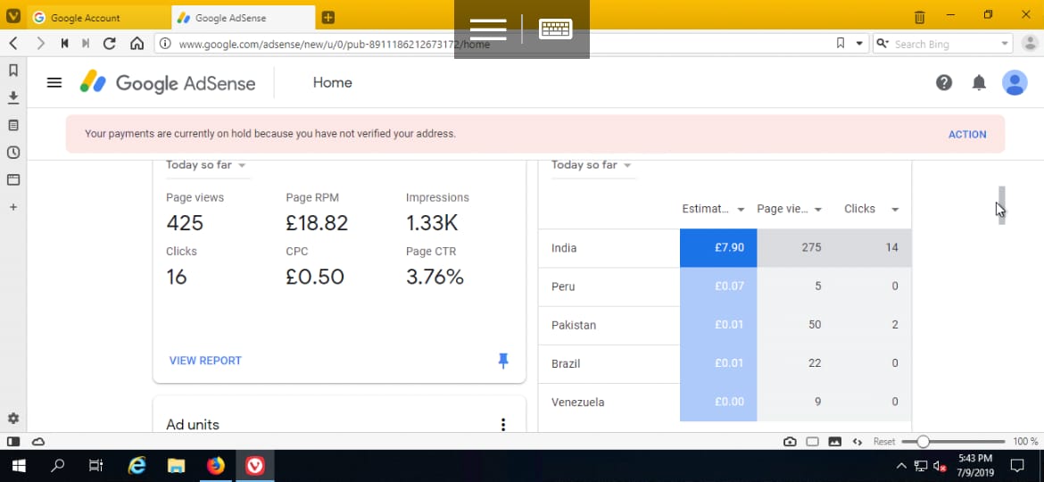Select the India row label
Viewport: 1044px width, 482px height.
click(x=564, y=247)
